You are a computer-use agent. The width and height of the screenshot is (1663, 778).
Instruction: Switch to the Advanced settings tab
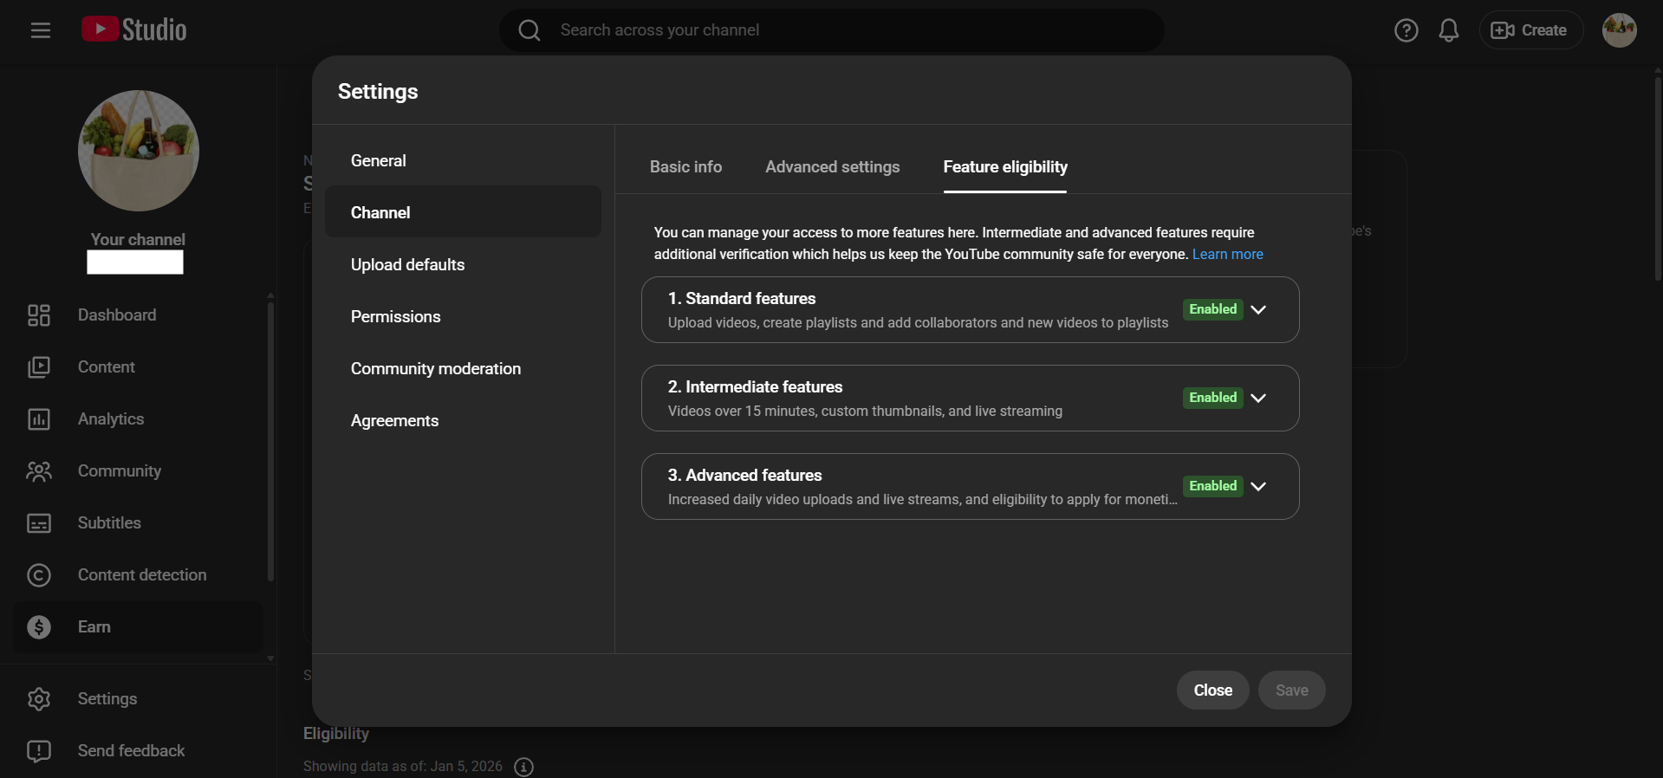[832, 167]
